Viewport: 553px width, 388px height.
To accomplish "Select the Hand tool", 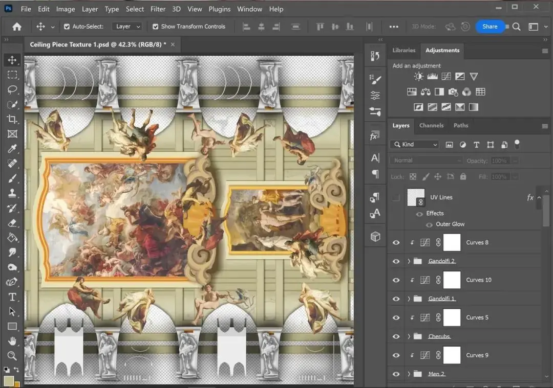I will [12, 341].
